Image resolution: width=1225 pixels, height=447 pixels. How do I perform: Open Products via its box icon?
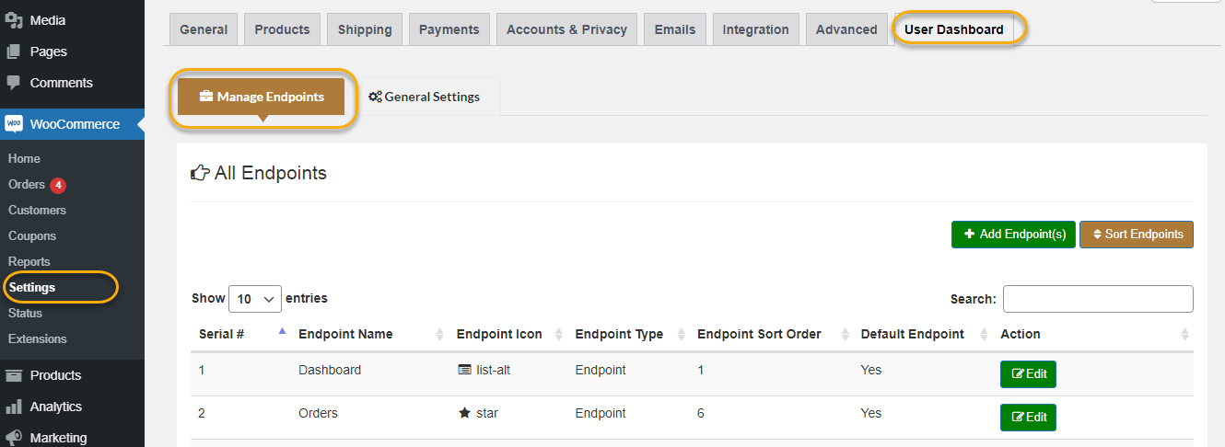point(14,375)
